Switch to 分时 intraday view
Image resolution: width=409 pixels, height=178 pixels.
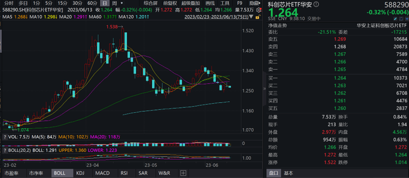pos(8,3)
